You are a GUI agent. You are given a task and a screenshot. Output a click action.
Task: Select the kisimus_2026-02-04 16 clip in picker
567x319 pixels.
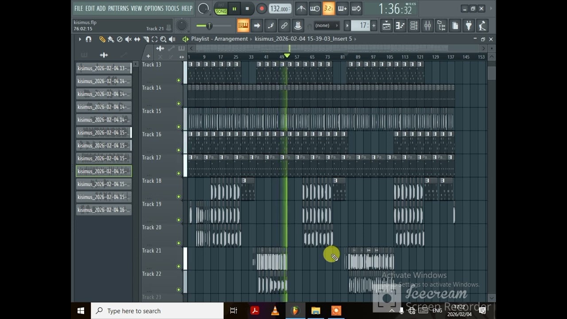coord(104,210)
